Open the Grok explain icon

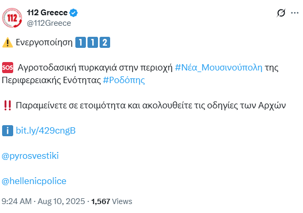click(x=281, y=13)
